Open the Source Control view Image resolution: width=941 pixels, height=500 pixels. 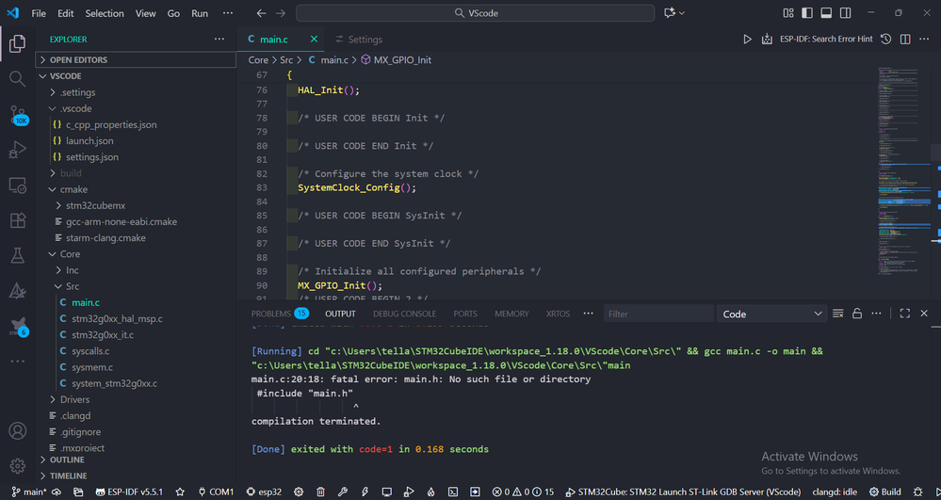(x=18, y=115)
